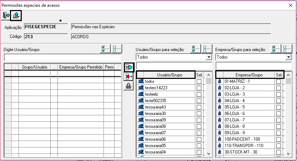Screen dimensions: 297x161
Task: Open the Usuário/Grupo Todos dropdown
Action: tap(209, 57)
